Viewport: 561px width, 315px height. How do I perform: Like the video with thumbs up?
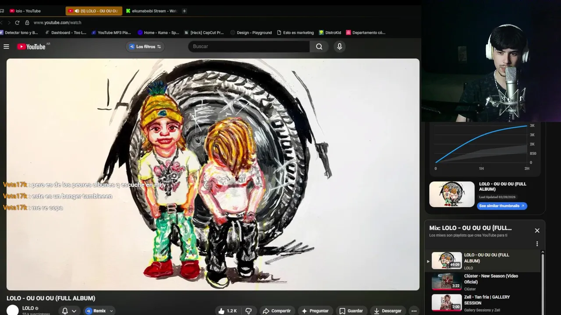(227, 311)
